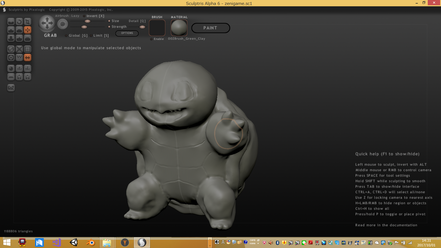This screenshot has height=248, width=441.
Task: Open the OPTIONS button
Action: coord(127,33)
